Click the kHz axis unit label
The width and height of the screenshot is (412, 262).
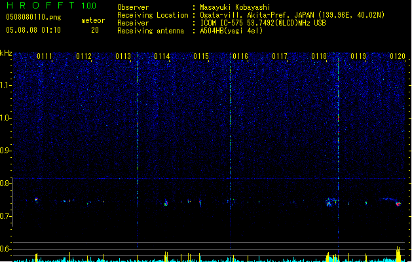point(6,53)
